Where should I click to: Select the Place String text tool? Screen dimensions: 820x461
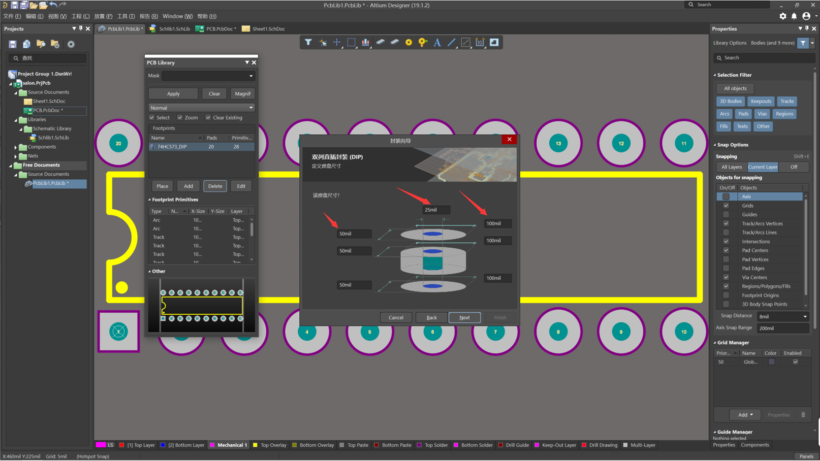437,43
